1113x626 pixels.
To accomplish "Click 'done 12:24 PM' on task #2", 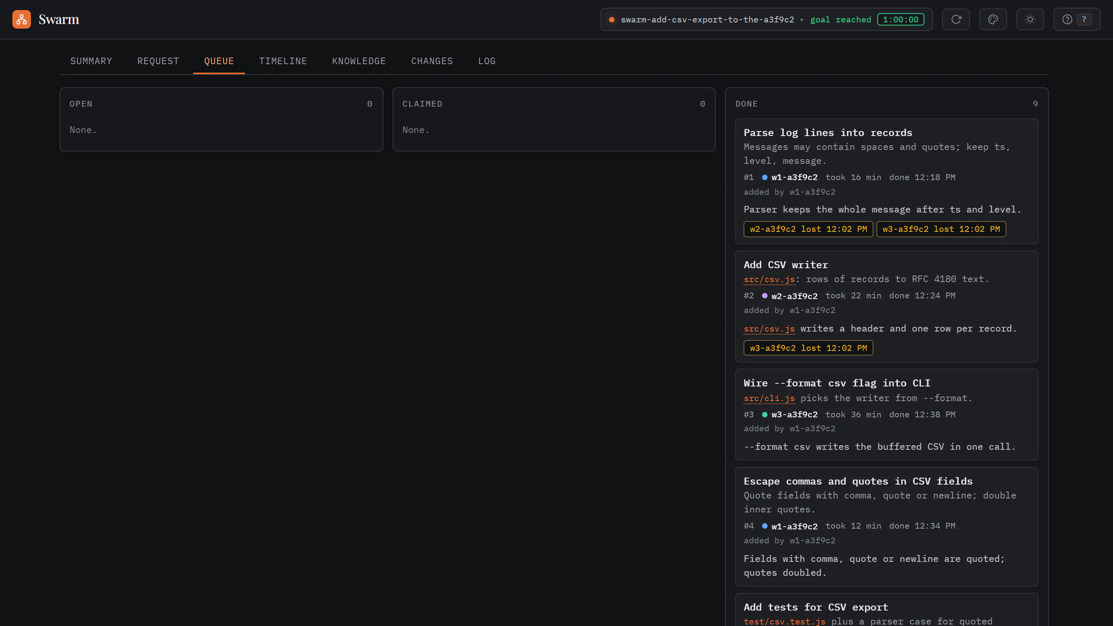I will click(x=922, y=296).
